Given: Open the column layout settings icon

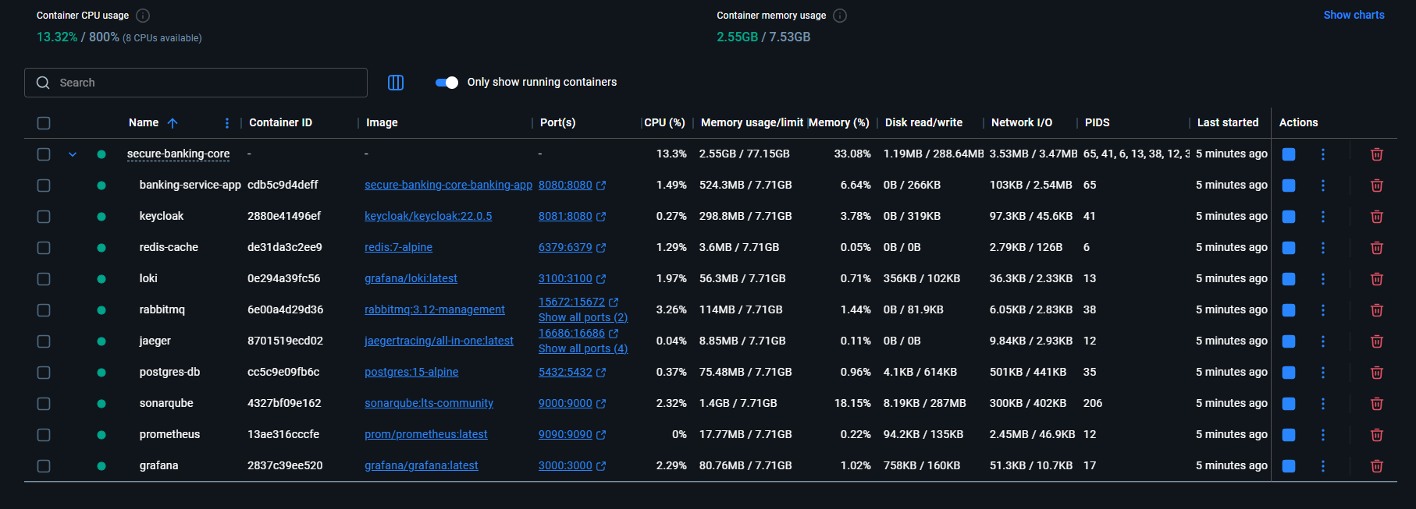Looking at the screenshot, I should [x=396, y=83].
